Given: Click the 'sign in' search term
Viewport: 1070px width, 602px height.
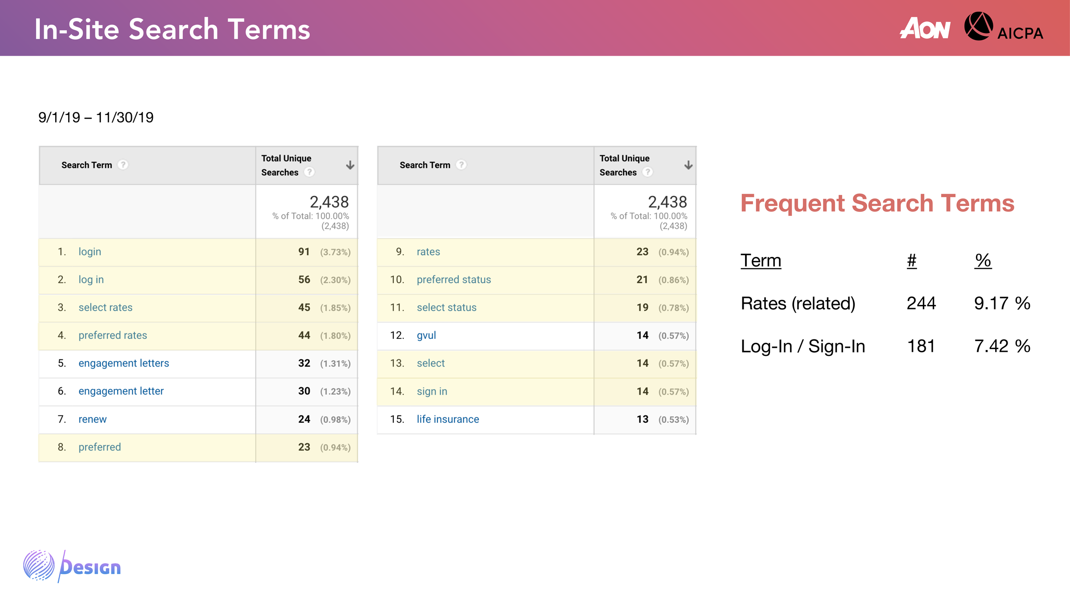Looking at the screenshot, I should pos(432,392).
